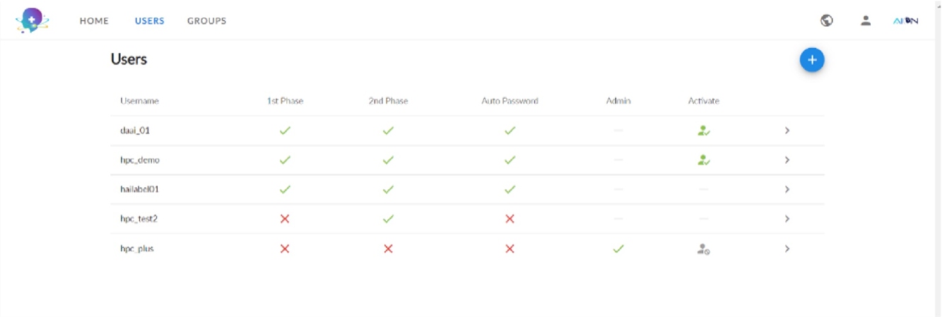Click the blue add user plus button
Image resolution: width=942 pixels, height=317 pixels.
(x=812, y=60)
